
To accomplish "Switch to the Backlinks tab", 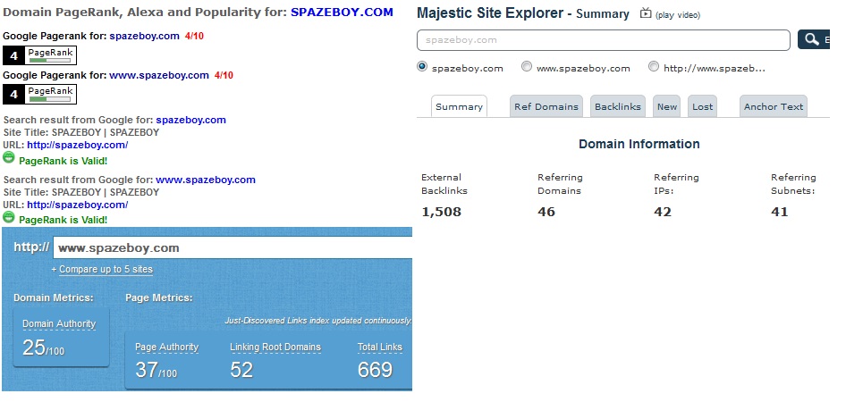I will point(618,106).
